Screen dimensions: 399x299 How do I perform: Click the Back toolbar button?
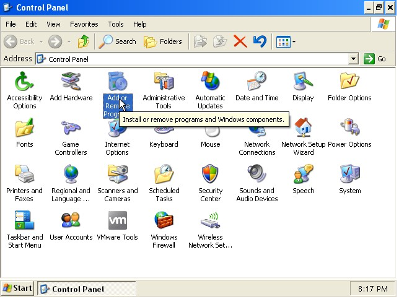pos(20,41)
